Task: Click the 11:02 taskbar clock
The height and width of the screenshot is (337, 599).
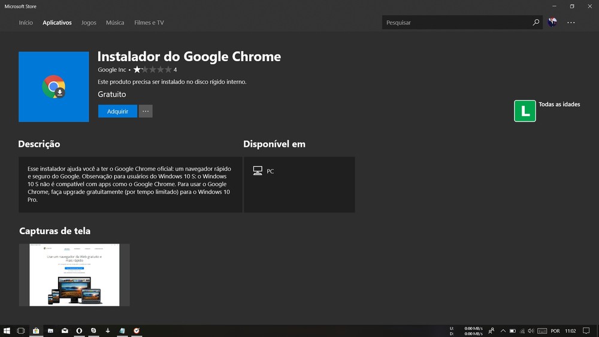Action: tap(570, 331)
